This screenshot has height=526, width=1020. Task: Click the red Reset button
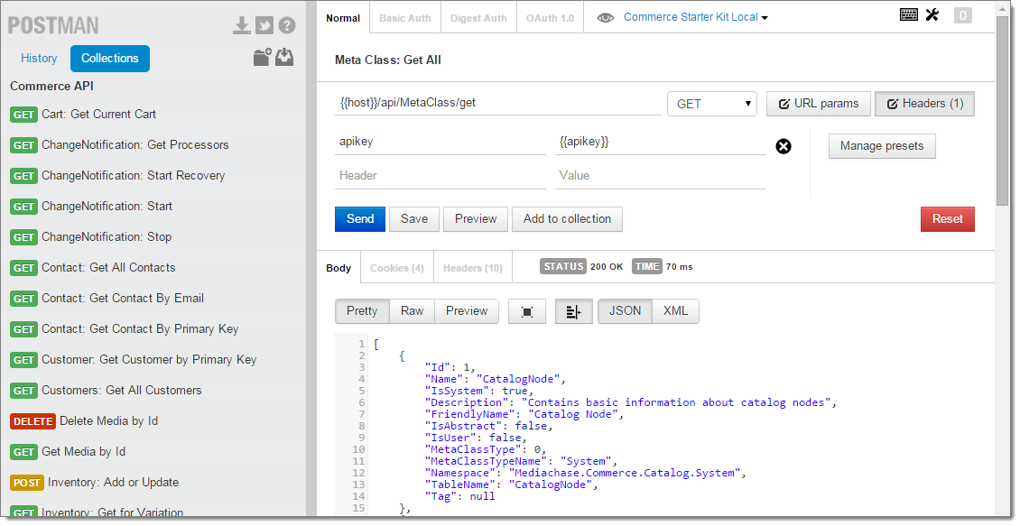coord(947,219)
